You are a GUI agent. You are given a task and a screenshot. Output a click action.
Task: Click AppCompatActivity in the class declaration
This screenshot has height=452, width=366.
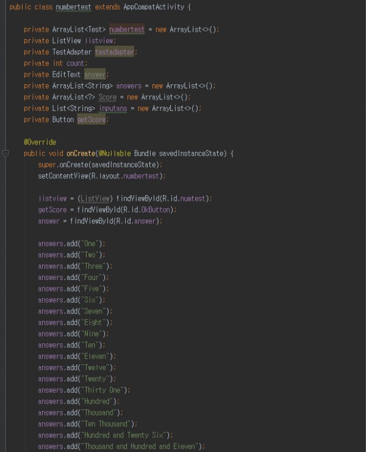154,7
